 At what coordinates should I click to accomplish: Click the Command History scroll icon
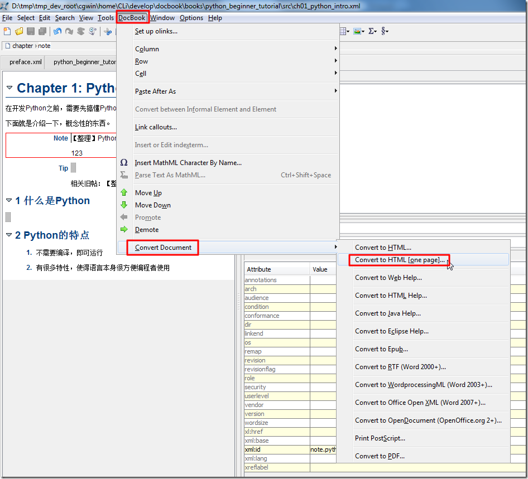pos(93,31)
